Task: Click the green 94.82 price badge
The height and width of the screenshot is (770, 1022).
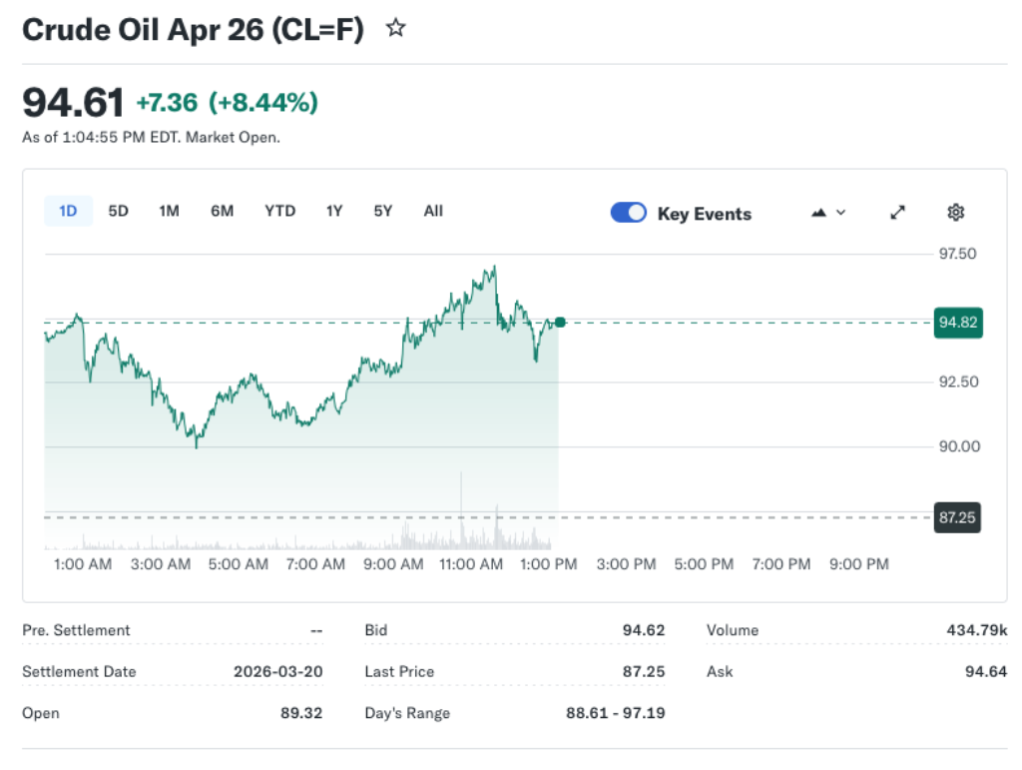Action: (957, 323)
